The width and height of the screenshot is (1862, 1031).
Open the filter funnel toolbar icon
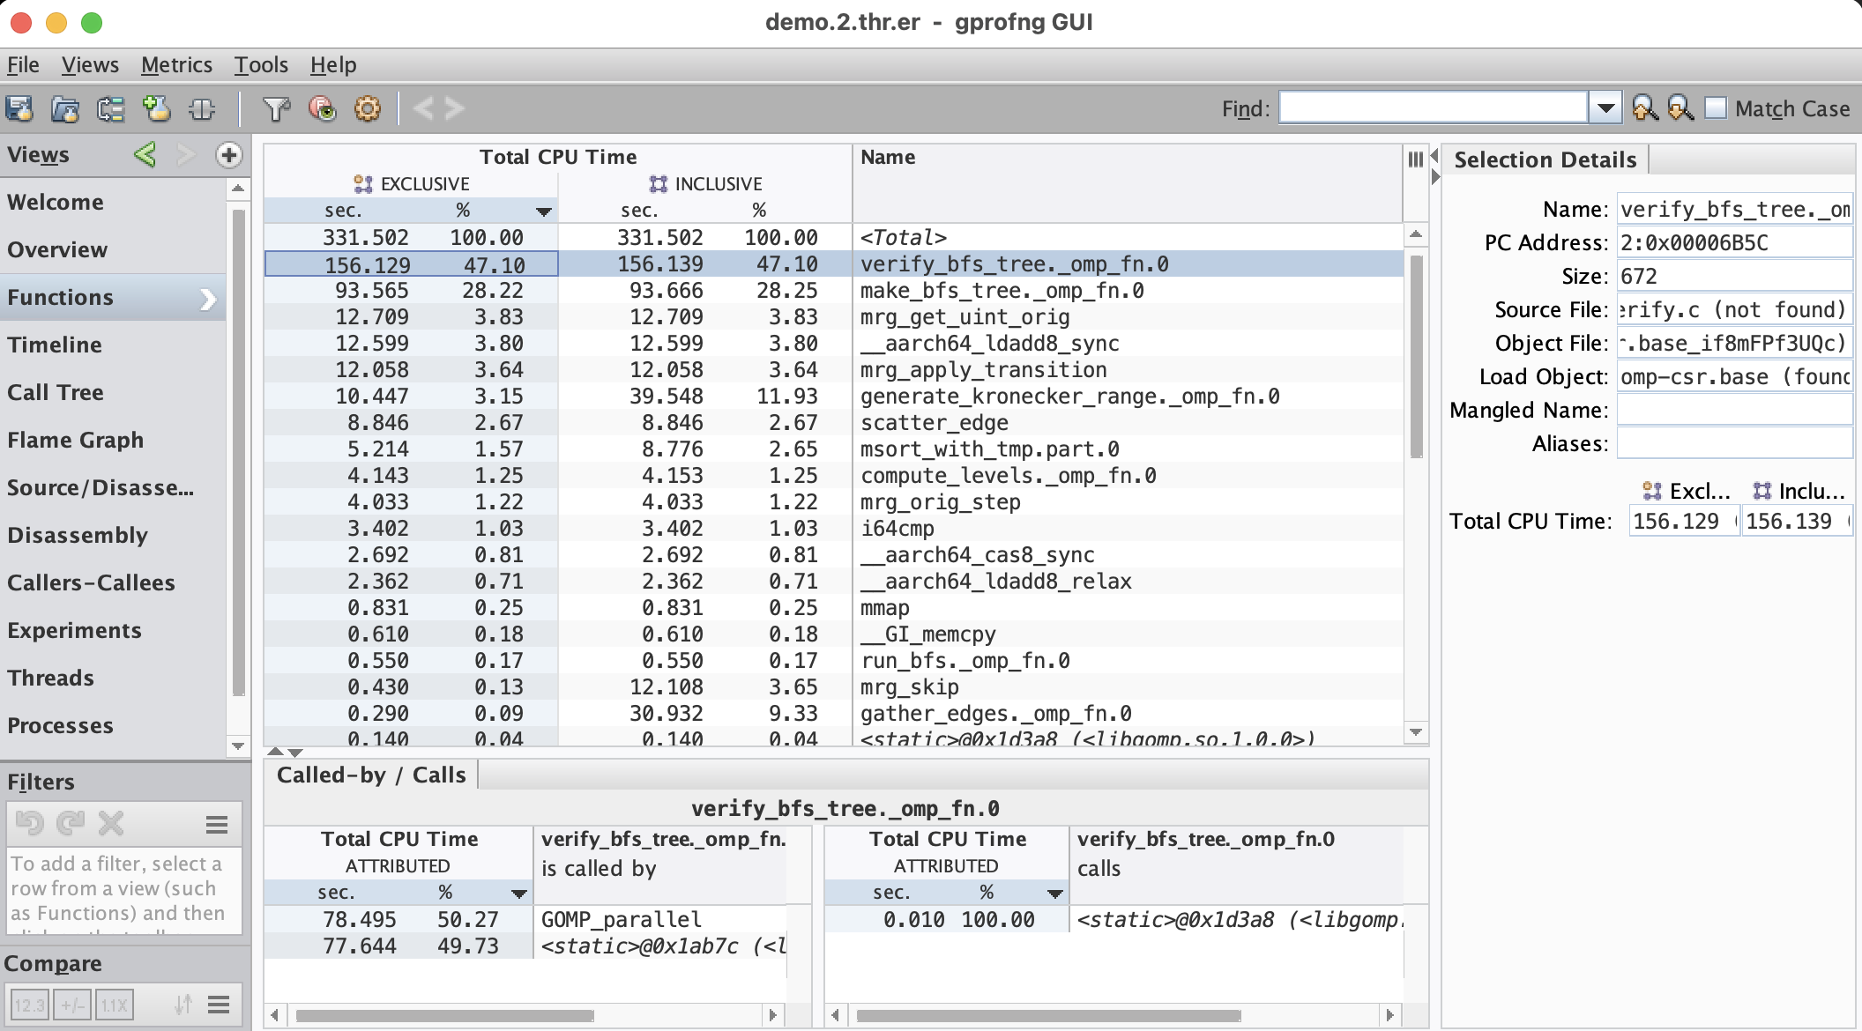(277, 108)
